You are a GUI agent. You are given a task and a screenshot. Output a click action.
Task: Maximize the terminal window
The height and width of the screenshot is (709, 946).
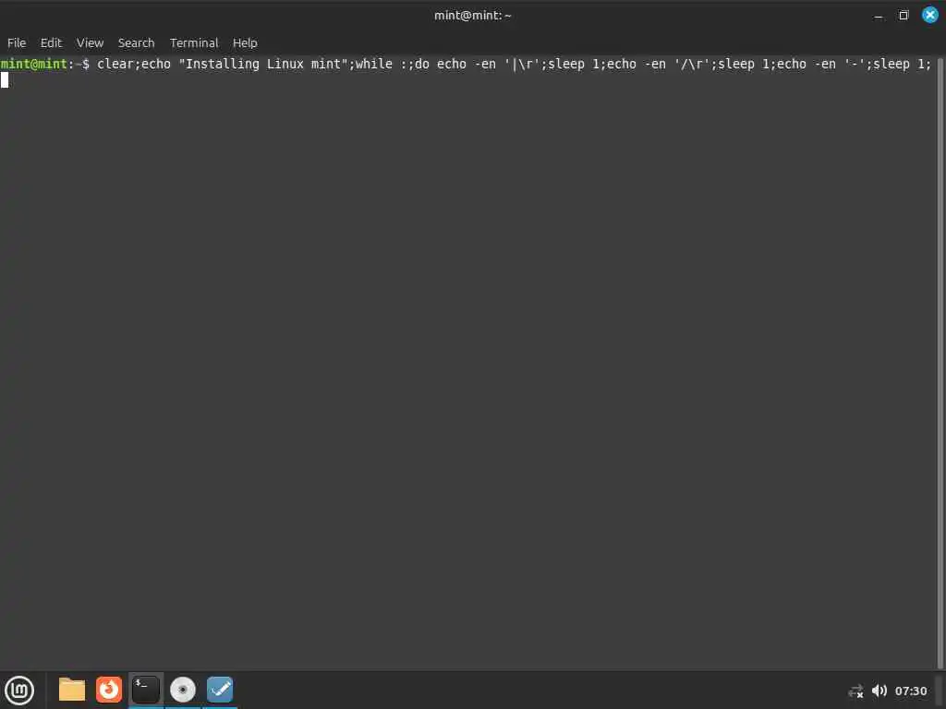tap(904, 15)
